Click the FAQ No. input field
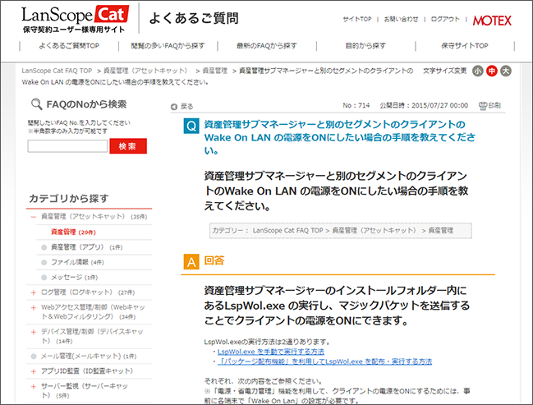Viewport: 533px width, 405px height. point(67,146)
